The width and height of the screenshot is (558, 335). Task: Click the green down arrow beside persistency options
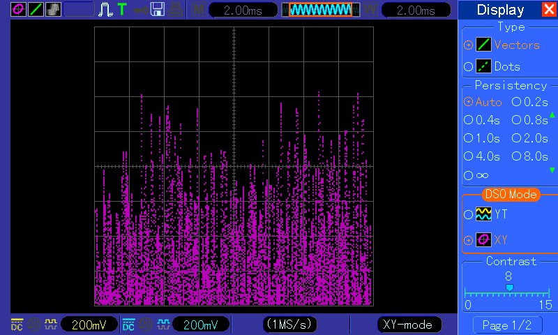pos(552,170)
